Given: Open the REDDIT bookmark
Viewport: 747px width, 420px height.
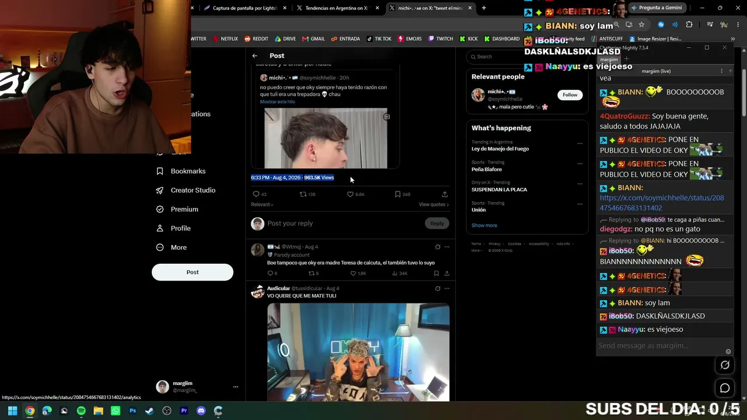Looking at the screenshot, I should [256, 39].
